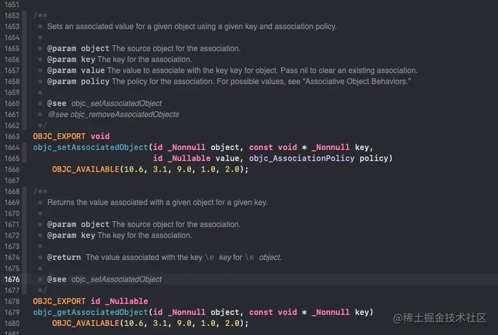Click the "Associative Object Behaviors" comment text

coord(354,81)
